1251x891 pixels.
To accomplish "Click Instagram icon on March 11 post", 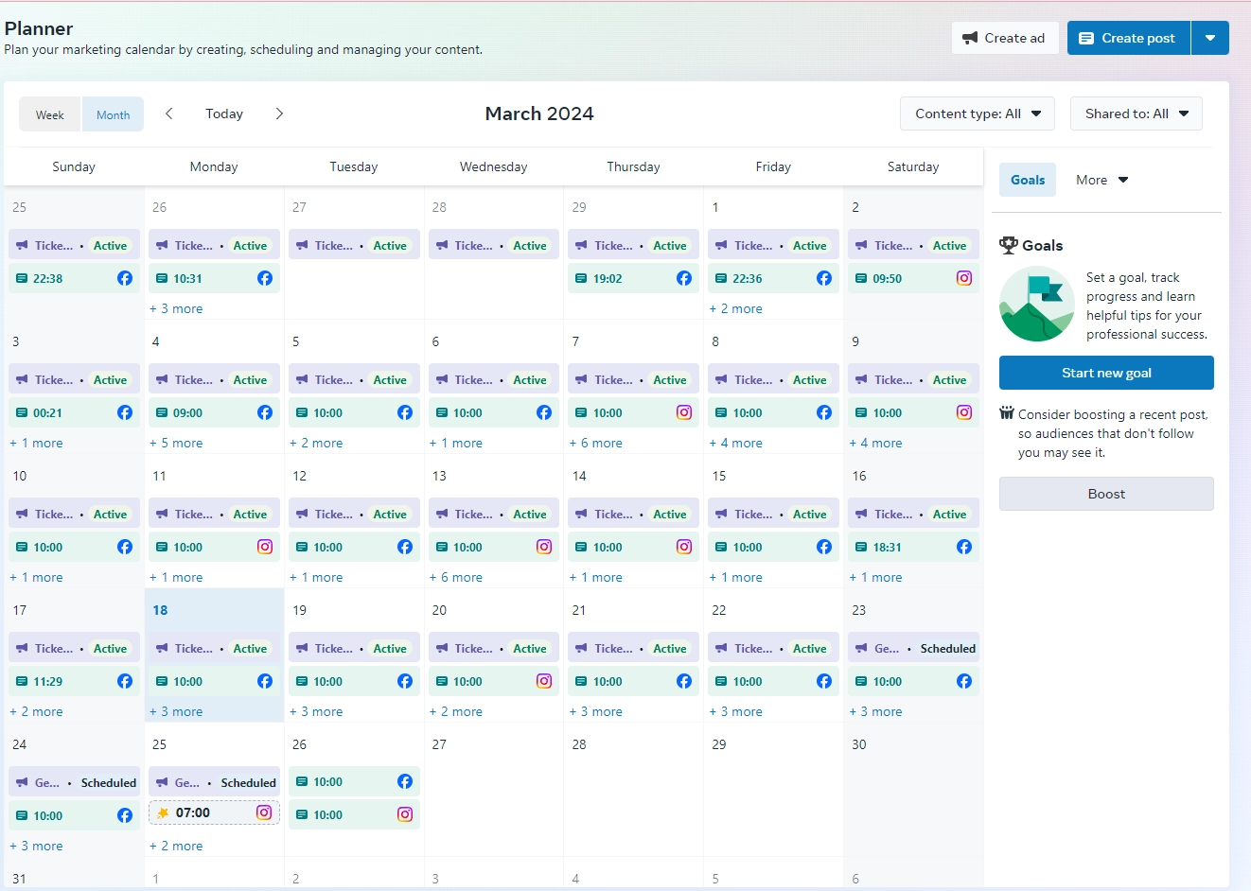I will tap(265, 547).
